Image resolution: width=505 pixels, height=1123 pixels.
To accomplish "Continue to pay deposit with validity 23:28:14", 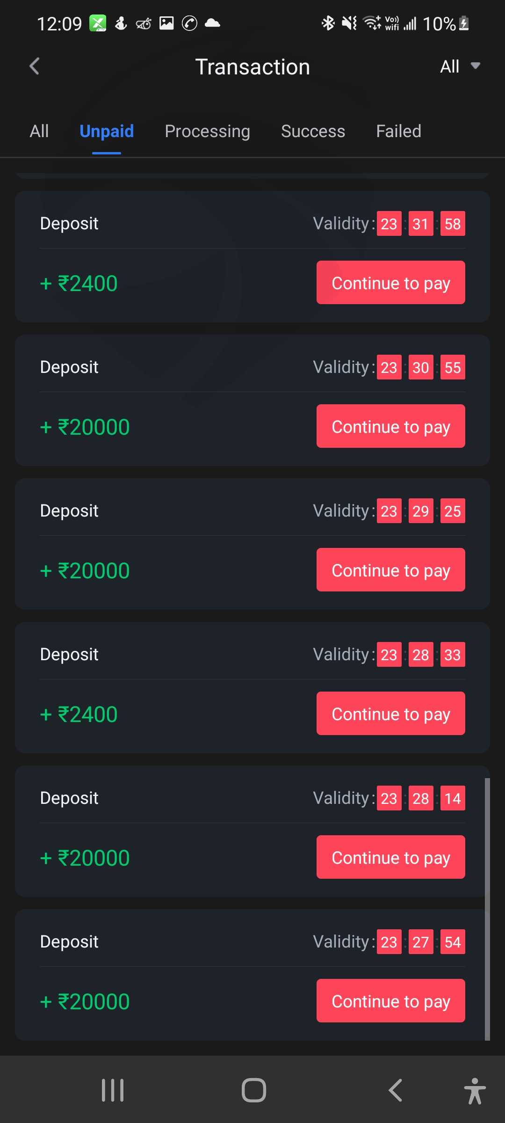I will click(390, 857).
